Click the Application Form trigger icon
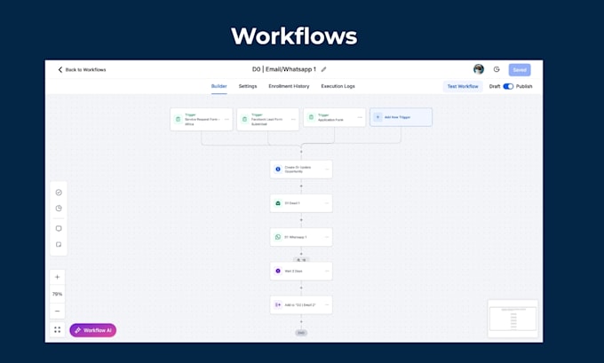 point(311,117)
